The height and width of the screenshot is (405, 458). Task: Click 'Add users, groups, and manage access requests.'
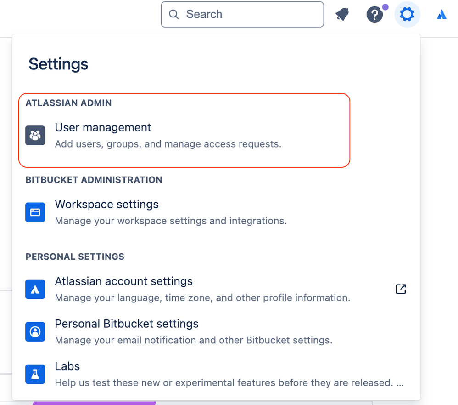[x=168, y=144]
